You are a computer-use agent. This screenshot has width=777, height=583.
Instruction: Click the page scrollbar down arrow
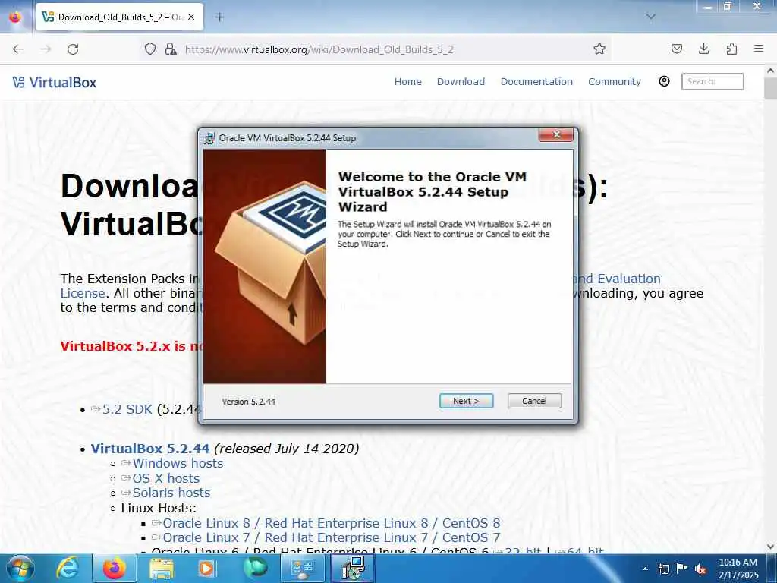pos(771,547)
